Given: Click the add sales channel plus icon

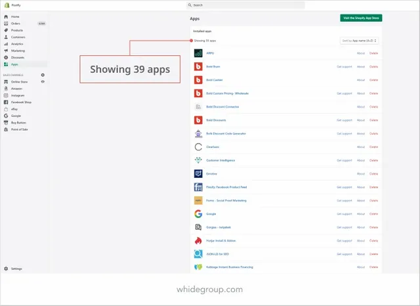Looking at the screenshot, I should (43, 75).
